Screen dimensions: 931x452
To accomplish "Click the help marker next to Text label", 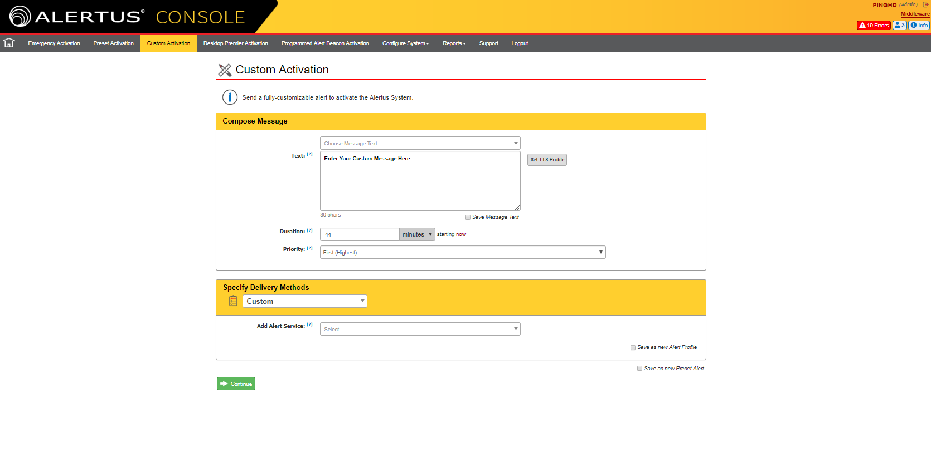I will [x=309, y=154].
